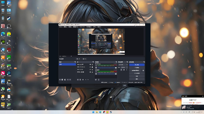Remove the transition in Scene Transitions panel

coord(124,70)
